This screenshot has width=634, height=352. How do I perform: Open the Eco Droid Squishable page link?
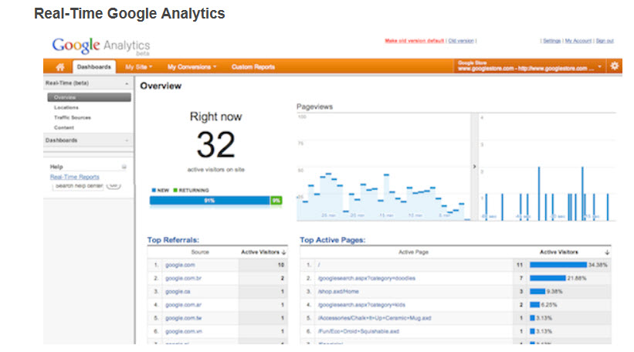pyautogui.click(x=358, y=331)
